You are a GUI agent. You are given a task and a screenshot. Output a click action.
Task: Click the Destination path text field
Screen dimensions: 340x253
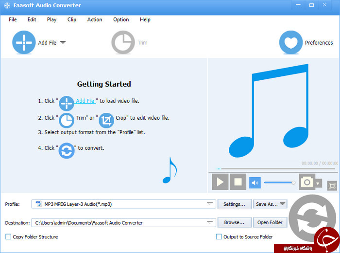click(123, 223)
